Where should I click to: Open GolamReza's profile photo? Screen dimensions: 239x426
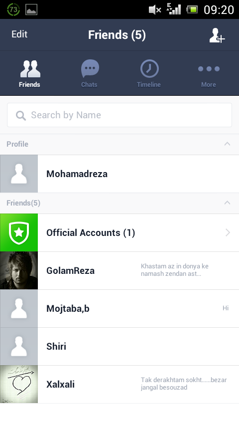(x=19, y=270)
